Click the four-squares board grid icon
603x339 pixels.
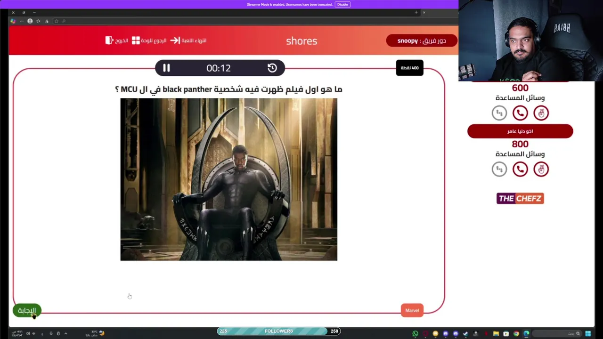(x=136, y=40)
